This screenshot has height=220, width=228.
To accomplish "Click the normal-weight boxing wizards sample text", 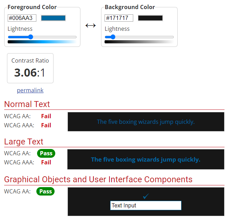I will (x=146, y=122).
